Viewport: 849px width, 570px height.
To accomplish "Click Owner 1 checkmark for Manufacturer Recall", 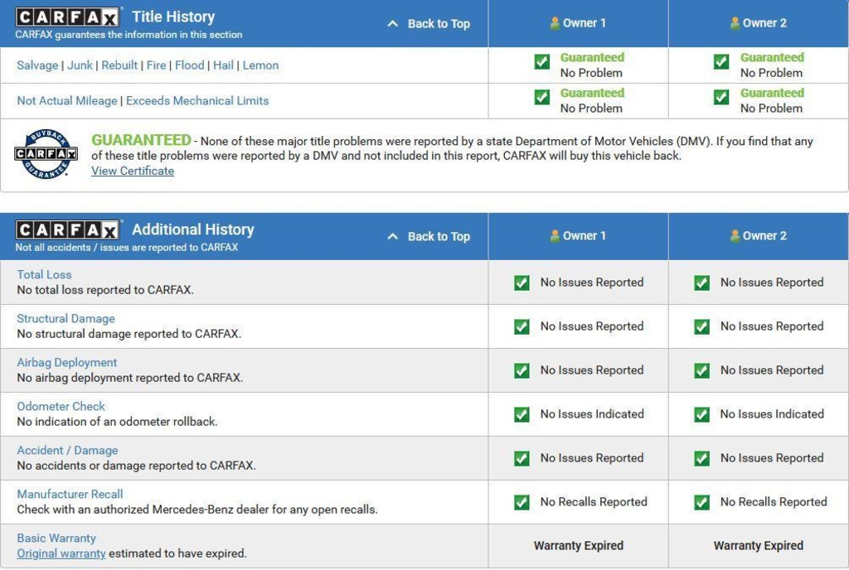I will (x=522, y=502).
